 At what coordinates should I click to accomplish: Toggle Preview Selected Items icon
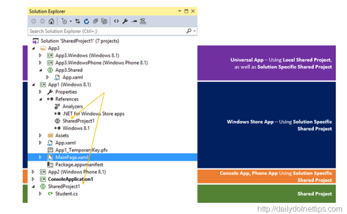[x=134, y=21]
